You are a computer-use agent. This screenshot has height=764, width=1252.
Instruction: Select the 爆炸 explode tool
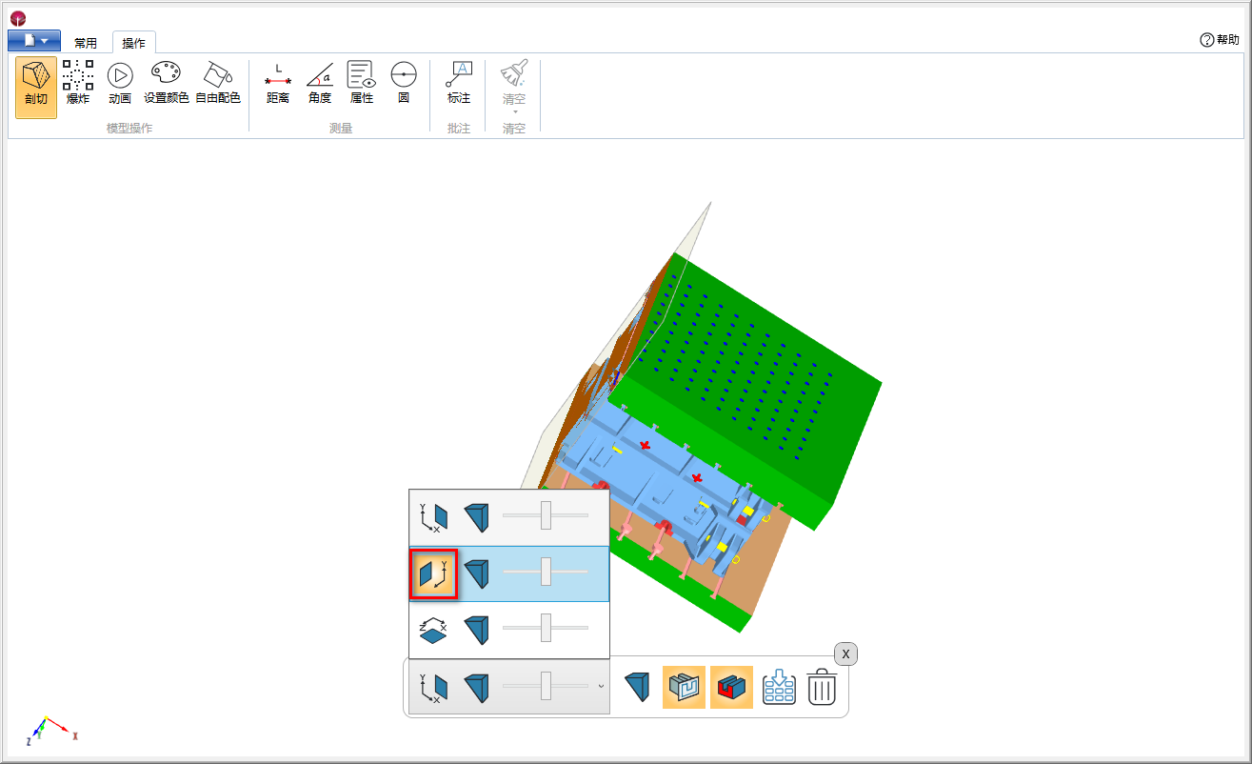click(78, 83)
